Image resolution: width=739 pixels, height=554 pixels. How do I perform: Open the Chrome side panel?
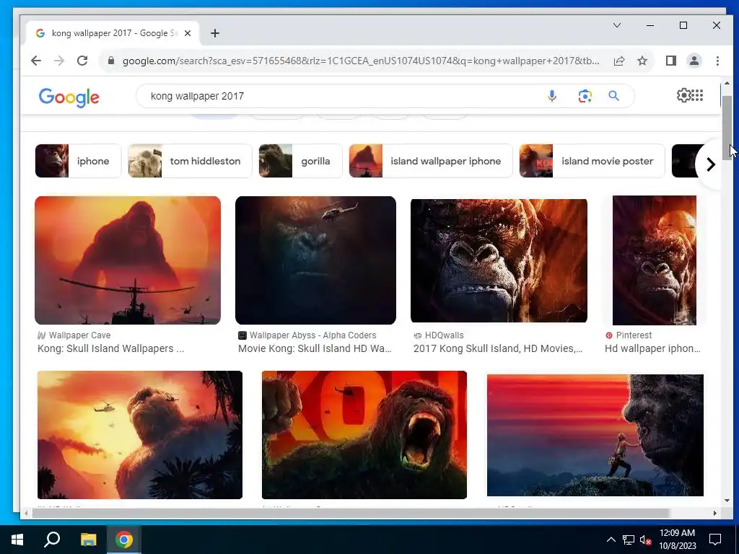coord(671,61)
